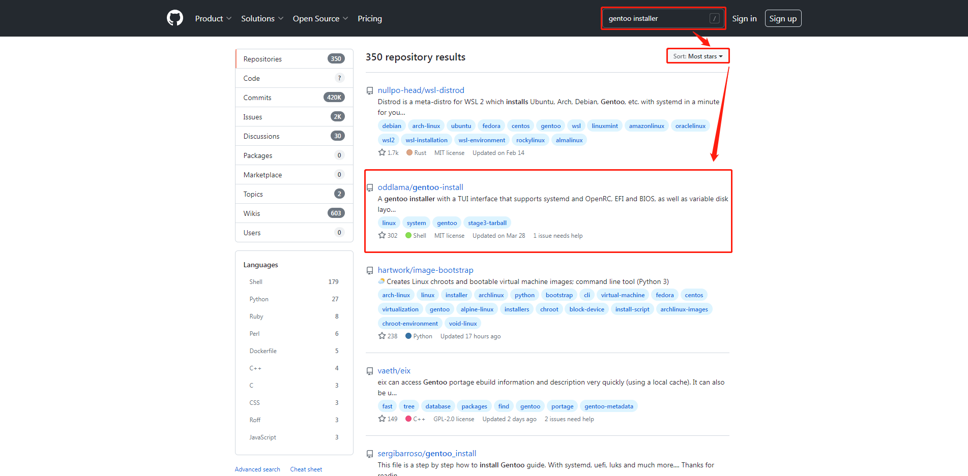968x476 pixels.
Task: Click the repo icon beside nullpo-head/wsl-distrod
Action: [x=370, y=91]
